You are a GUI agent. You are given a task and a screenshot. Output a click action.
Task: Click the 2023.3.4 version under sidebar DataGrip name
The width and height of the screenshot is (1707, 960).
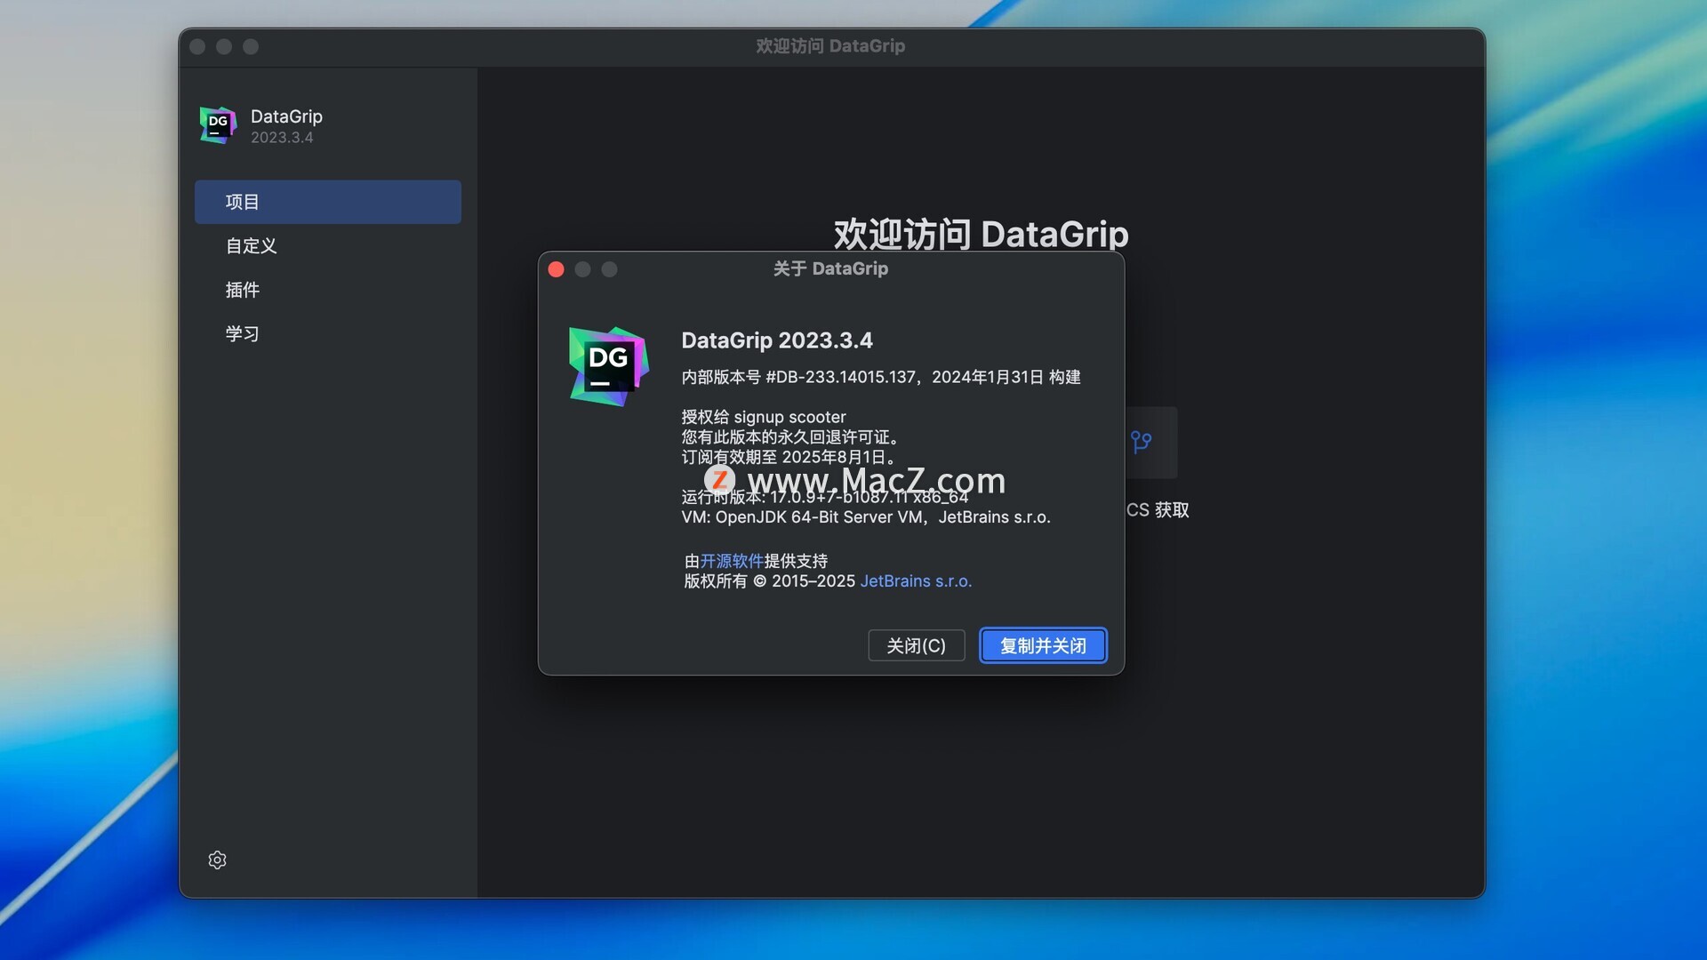282,138
